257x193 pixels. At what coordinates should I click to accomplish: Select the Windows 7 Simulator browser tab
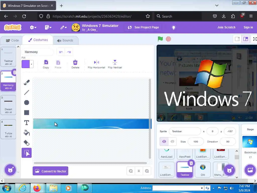click(28, 6)
